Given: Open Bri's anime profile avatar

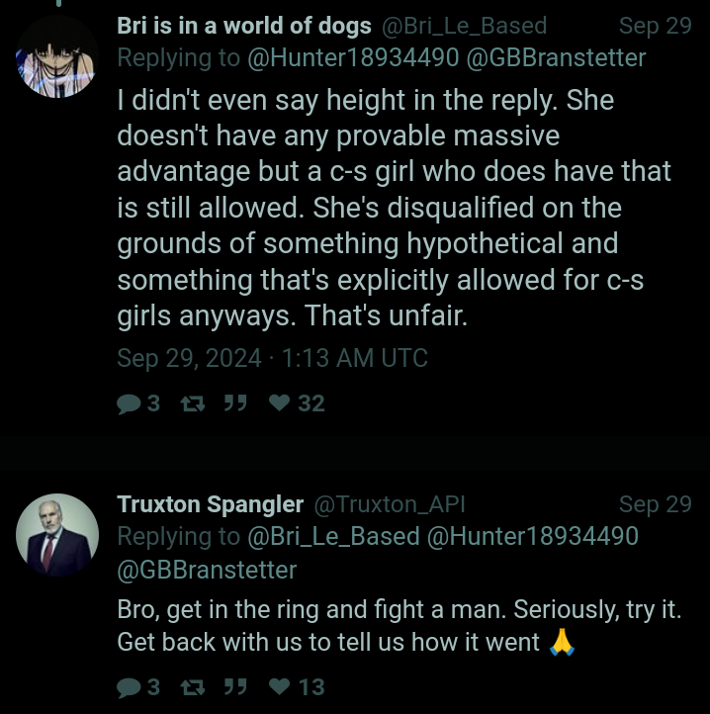Looking at the screenshot, I should [x=56, y=56].
